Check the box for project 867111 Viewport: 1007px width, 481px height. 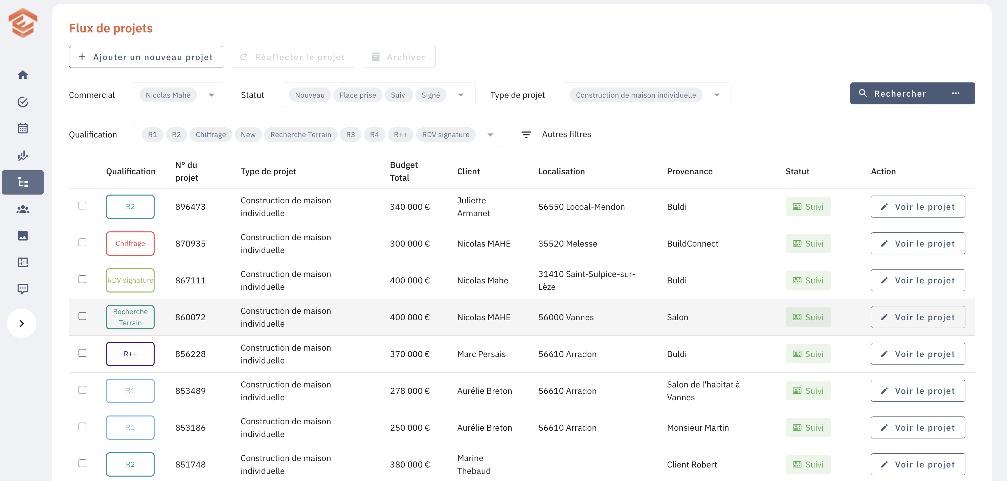[82, 279]
